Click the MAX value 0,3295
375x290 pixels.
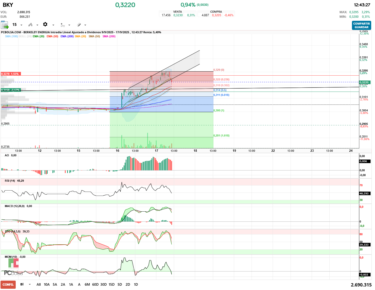pos(354,12)
